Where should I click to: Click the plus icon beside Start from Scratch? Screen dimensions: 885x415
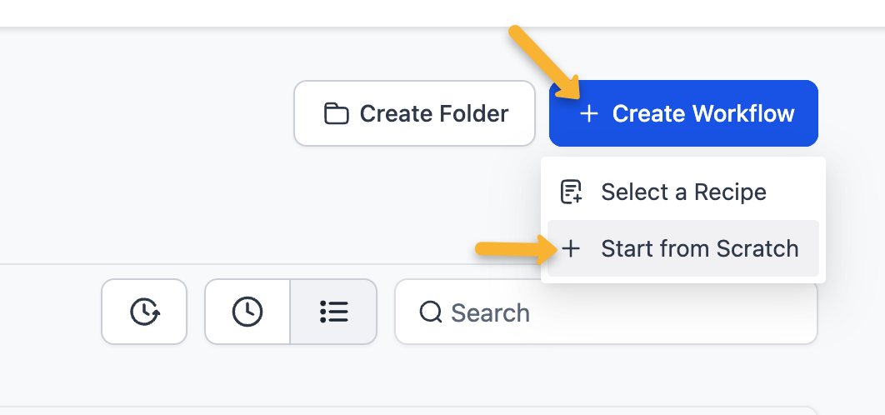click(571, 248)
